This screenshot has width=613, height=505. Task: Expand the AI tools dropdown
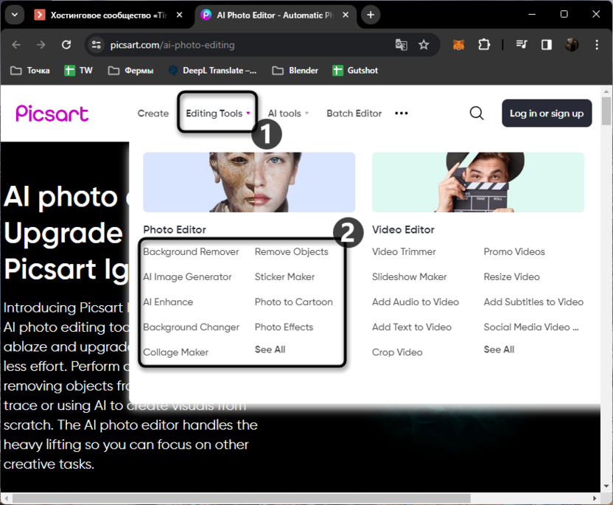[288, 114]
